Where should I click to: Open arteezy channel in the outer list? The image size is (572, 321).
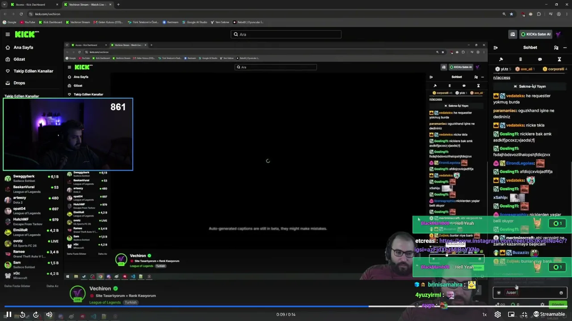tap(31, 200)
